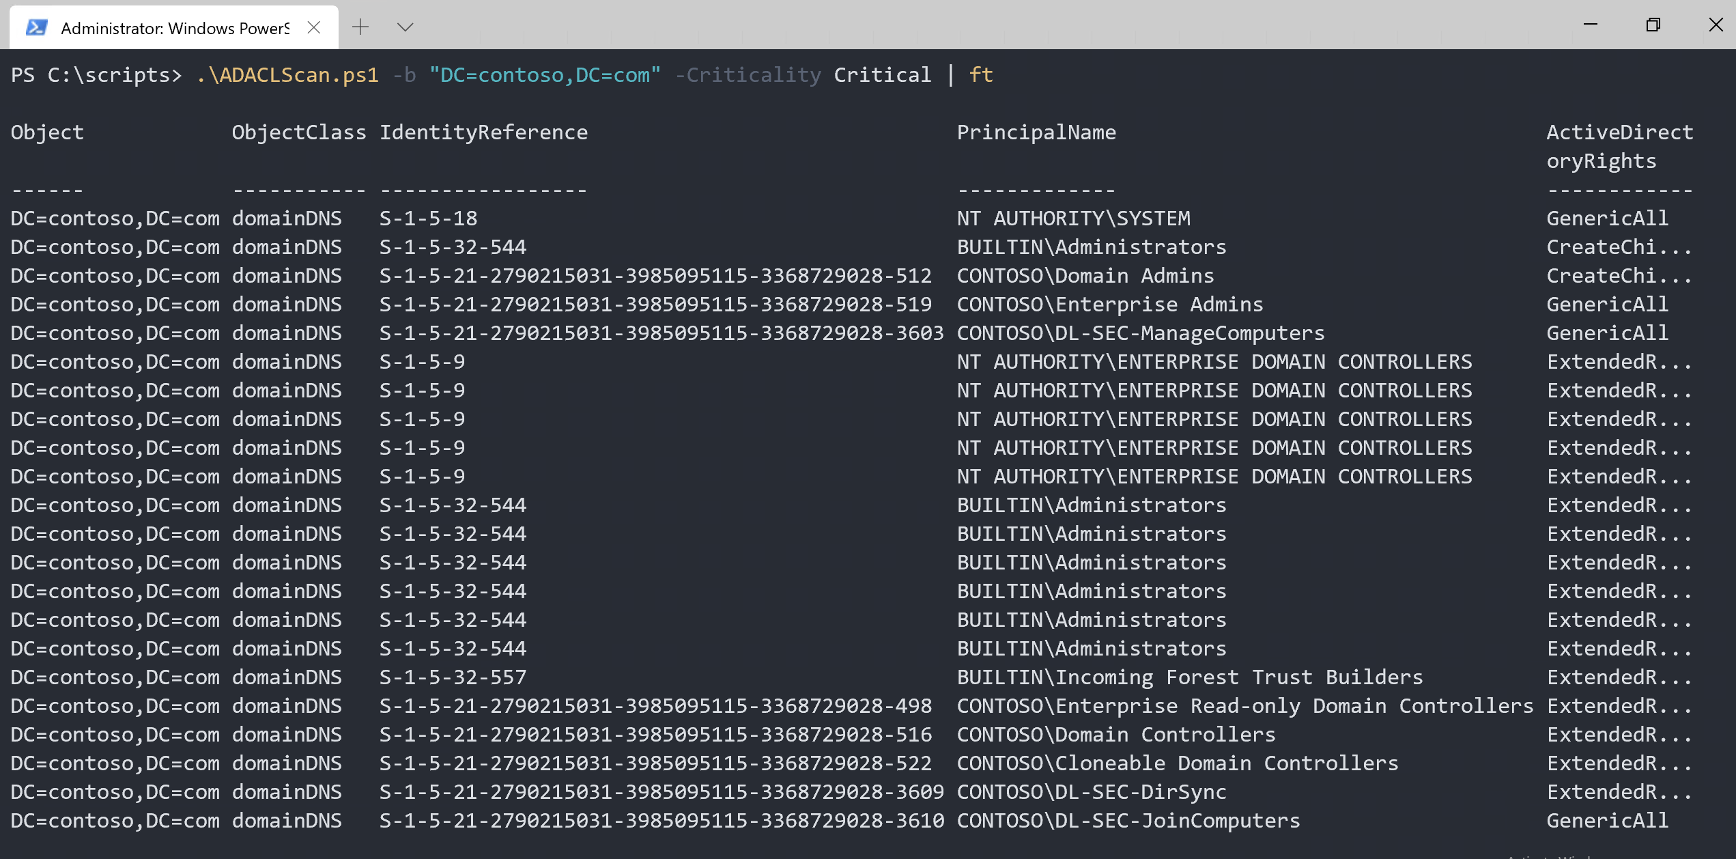
Task: Close the Administrator: Windows PowerShell tab
Action: [x=314, y=27]
